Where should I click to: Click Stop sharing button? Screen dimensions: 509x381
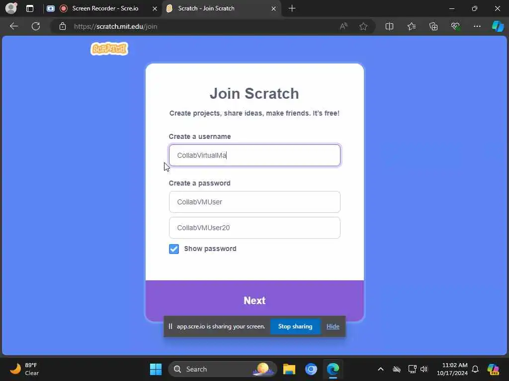click(x=295, y=326)
